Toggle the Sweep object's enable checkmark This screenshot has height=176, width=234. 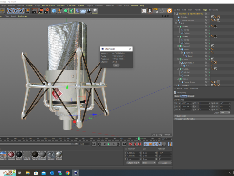tap(209, 26)
